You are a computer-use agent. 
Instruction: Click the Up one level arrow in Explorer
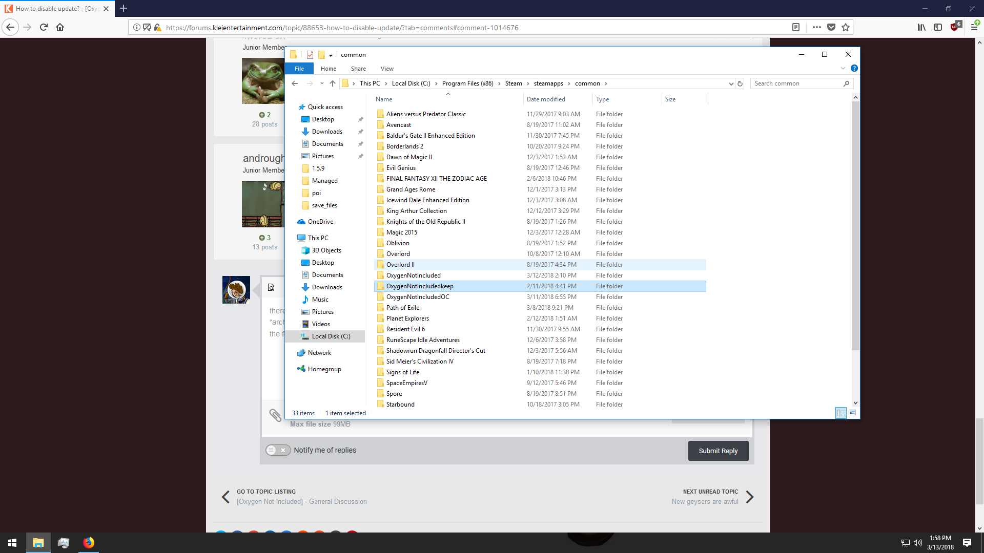click(x=333, y=83)
